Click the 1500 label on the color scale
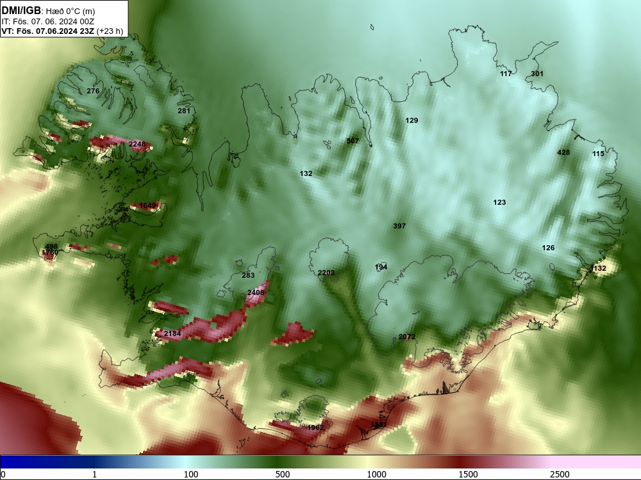This screenshot has width=641, height=480. pyautogui.click(x=468, y=474)
